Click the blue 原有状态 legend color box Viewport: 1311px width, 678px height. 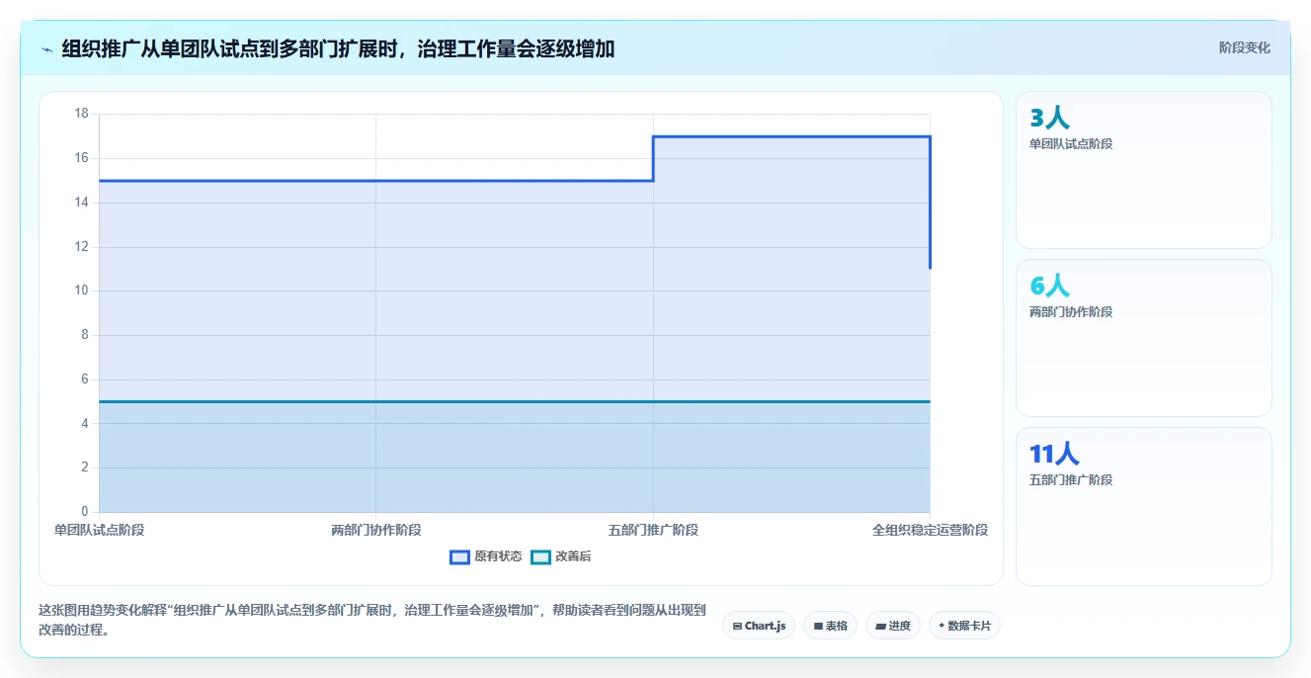coord(459,556)
